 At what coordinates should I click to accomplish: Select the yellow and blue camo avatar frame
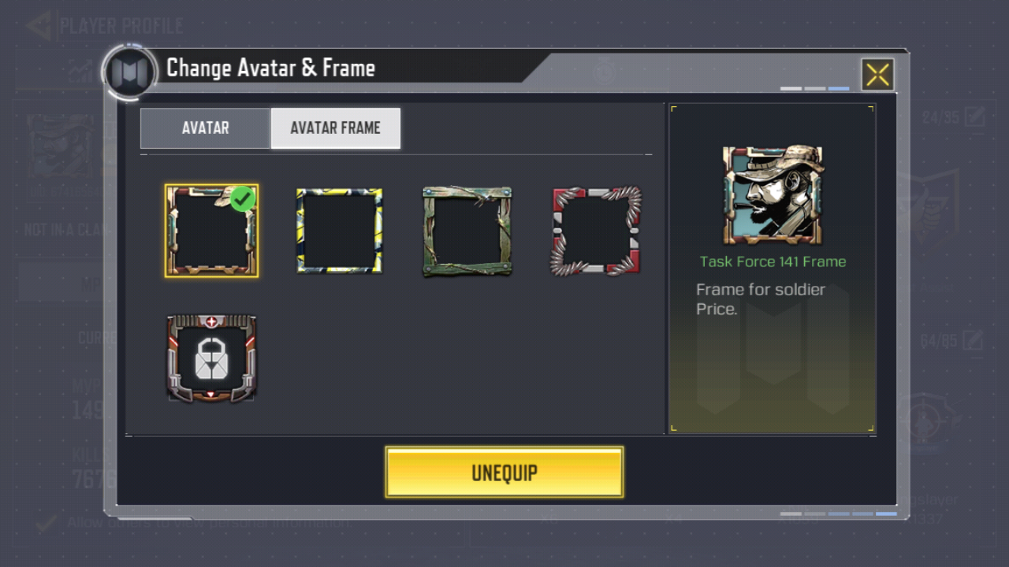(x=339, y=231)
